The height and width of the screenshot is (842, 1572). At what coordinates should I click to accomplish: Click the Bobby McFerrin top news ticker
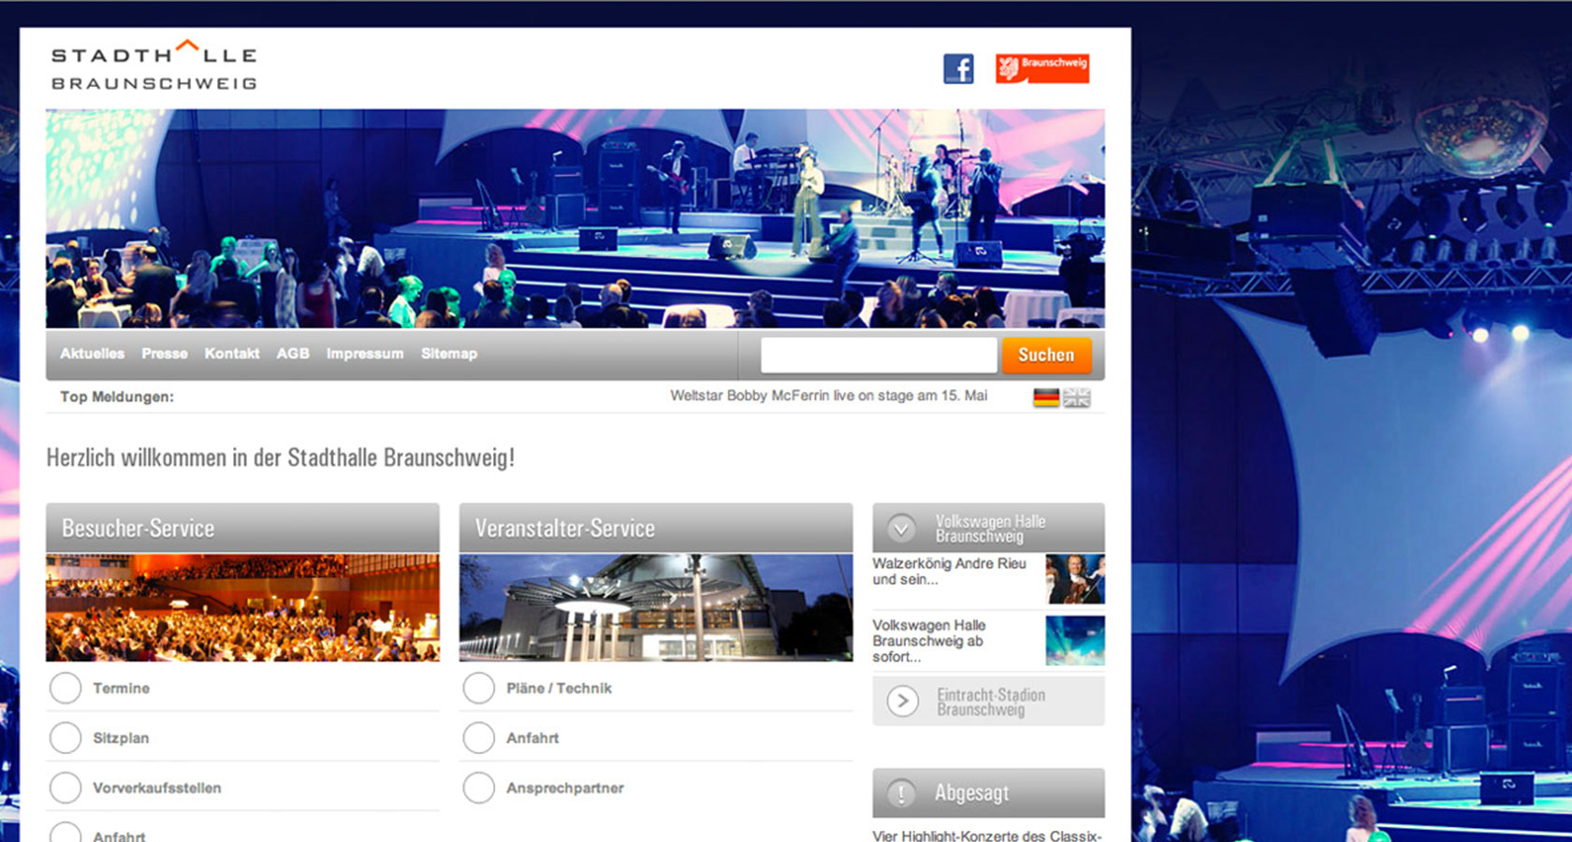[828, 396]
